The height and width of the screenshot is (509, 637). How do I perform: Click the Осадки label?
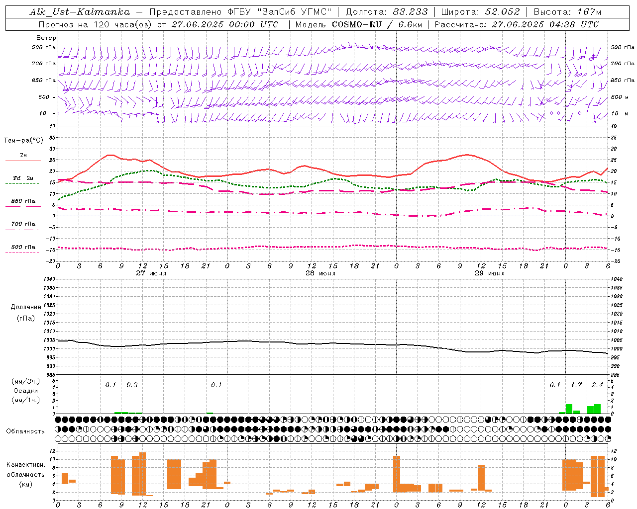click(26, 391)
